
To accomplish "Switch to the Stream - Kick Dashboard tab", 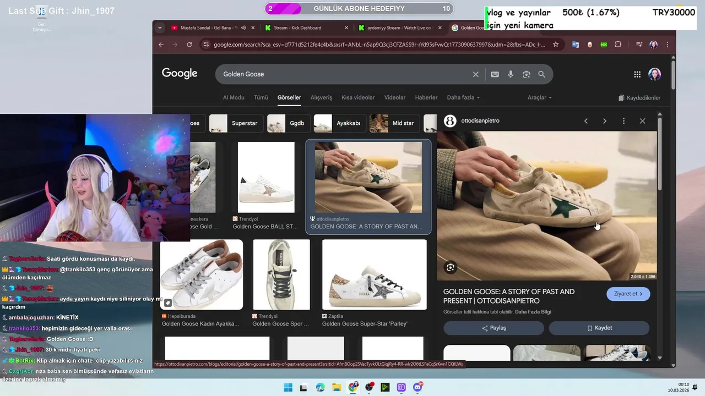I will pos(305,28).
